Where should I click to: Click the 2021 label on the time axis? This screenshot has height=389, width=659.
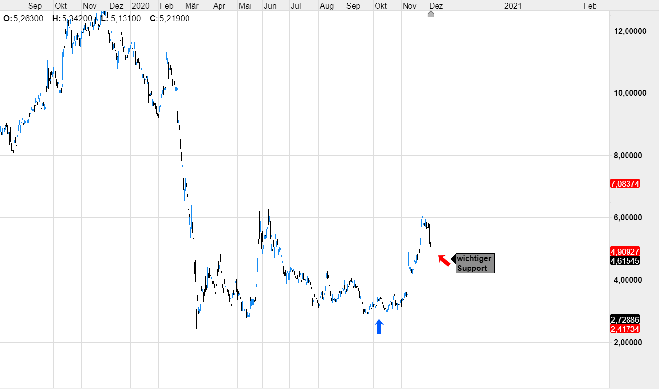pyautogui.click(x=513, y=6)
